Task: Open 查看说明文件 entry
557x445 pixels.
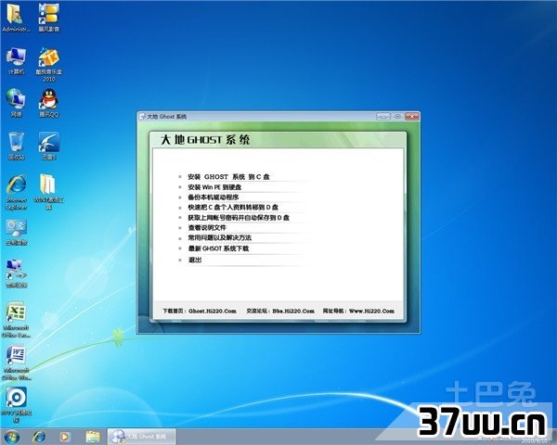Action: click(x=207, y=228)
